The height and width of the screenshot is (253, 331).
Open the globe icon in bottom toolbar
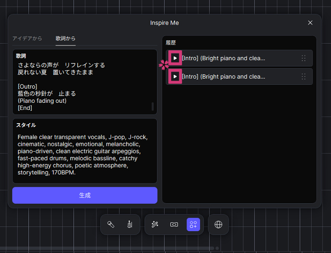218,225
